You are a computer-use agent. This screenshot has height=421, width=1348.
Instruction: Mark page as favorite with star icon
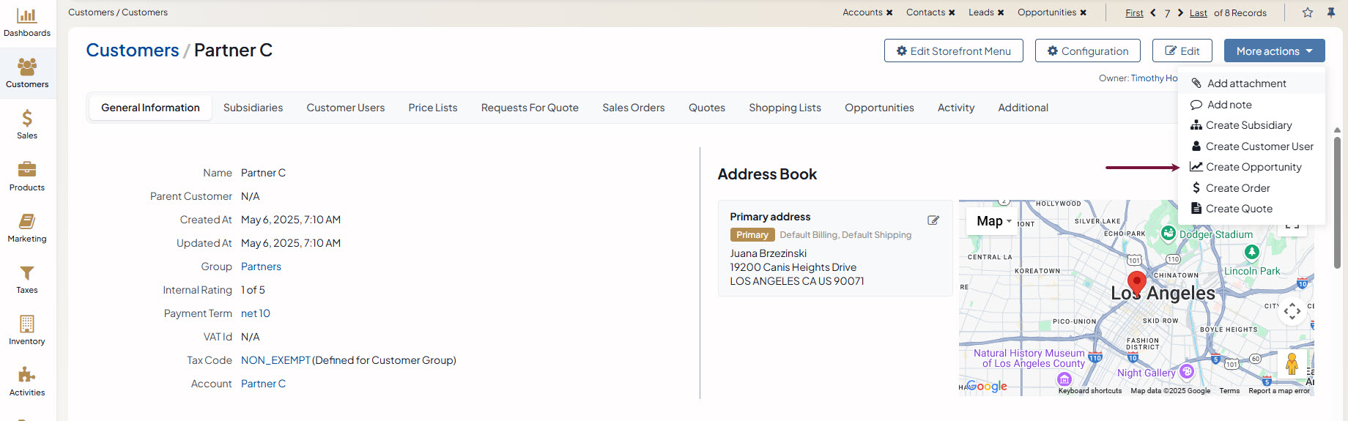click(1308, 12)
